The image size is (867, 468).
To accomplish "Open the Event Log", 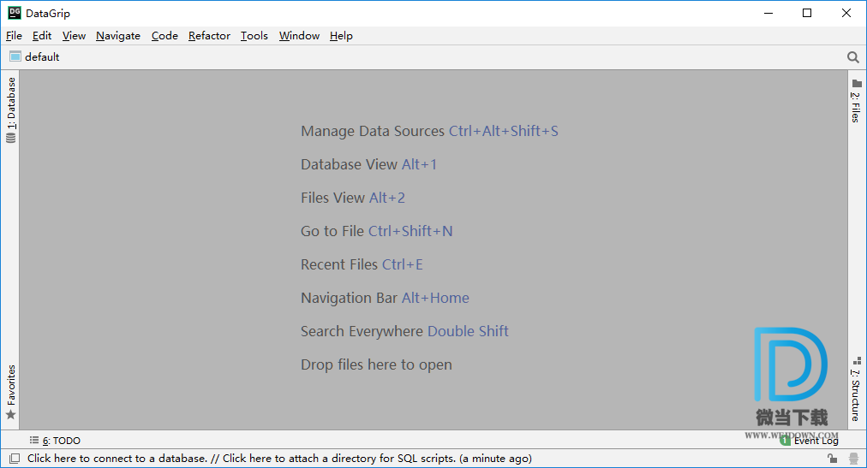I will coord(816,441).
